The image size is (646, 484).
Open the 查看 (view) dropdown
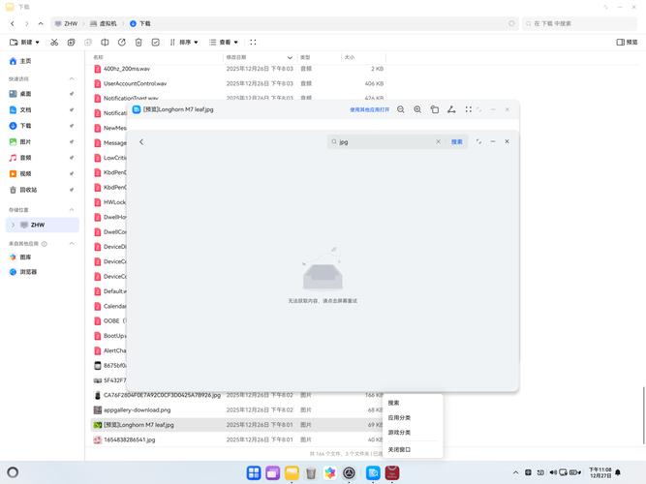pos(224,42)
